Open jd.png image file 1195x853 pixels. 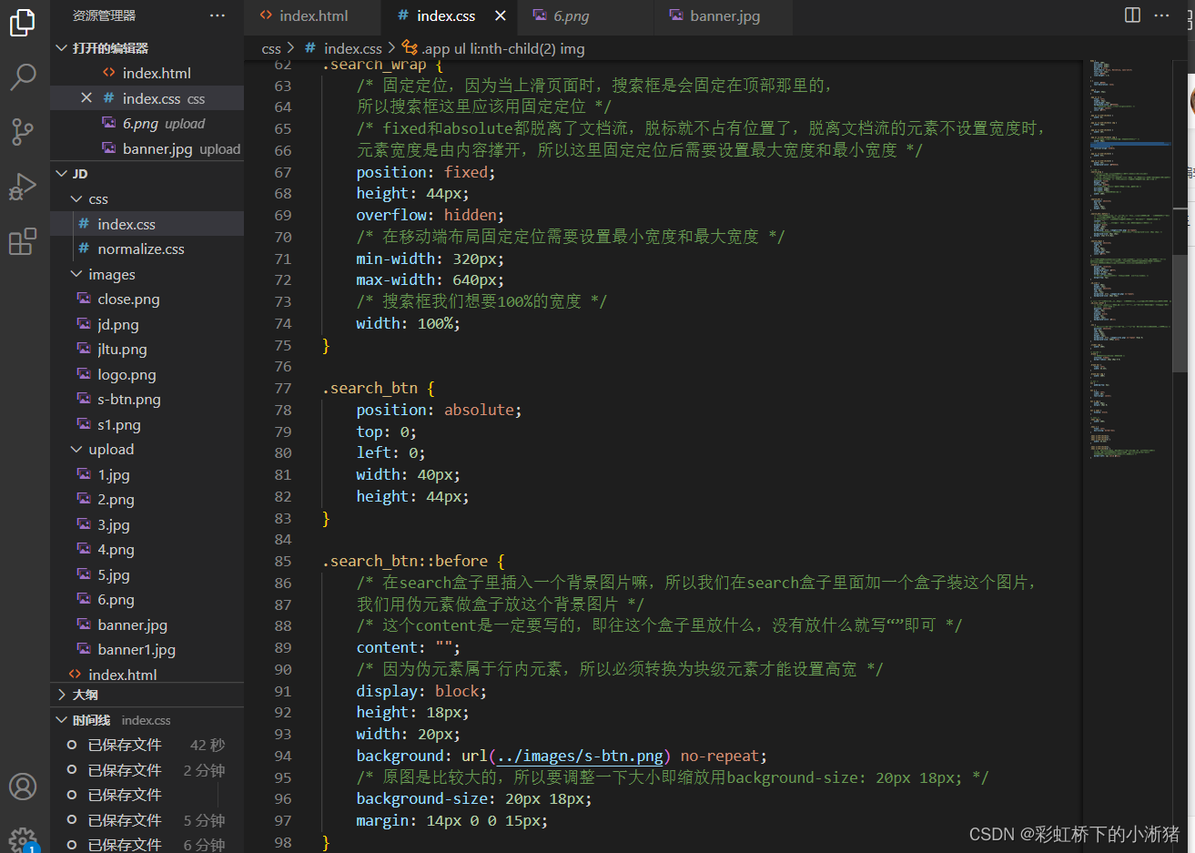(147, 324)
